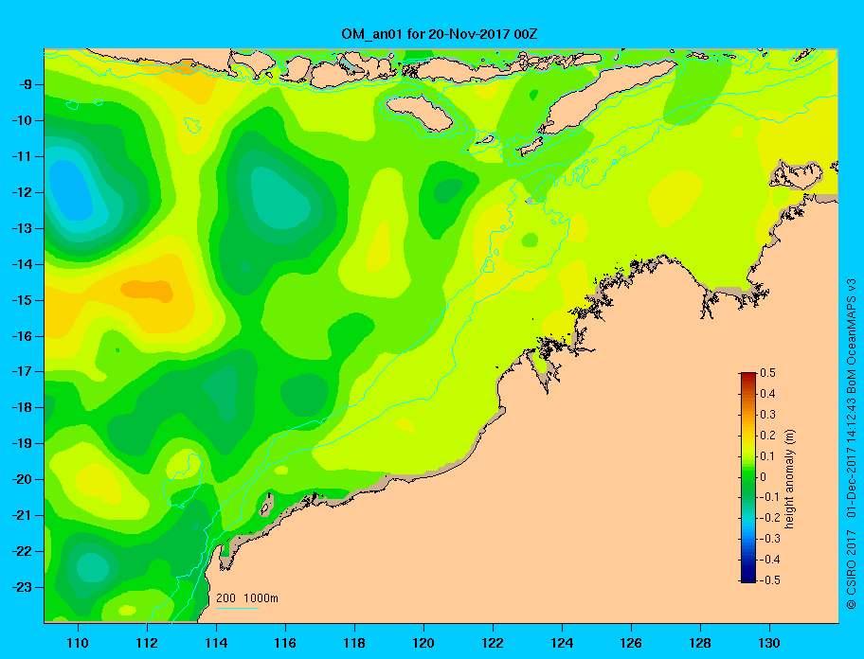Click longitude axis label "110"

78,643
